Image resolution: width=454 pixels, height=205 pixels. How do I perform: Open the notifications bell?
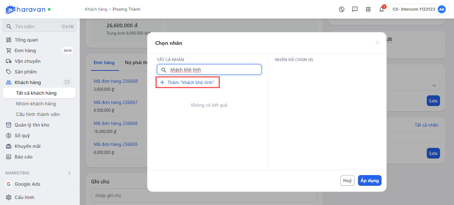point(382,9)
